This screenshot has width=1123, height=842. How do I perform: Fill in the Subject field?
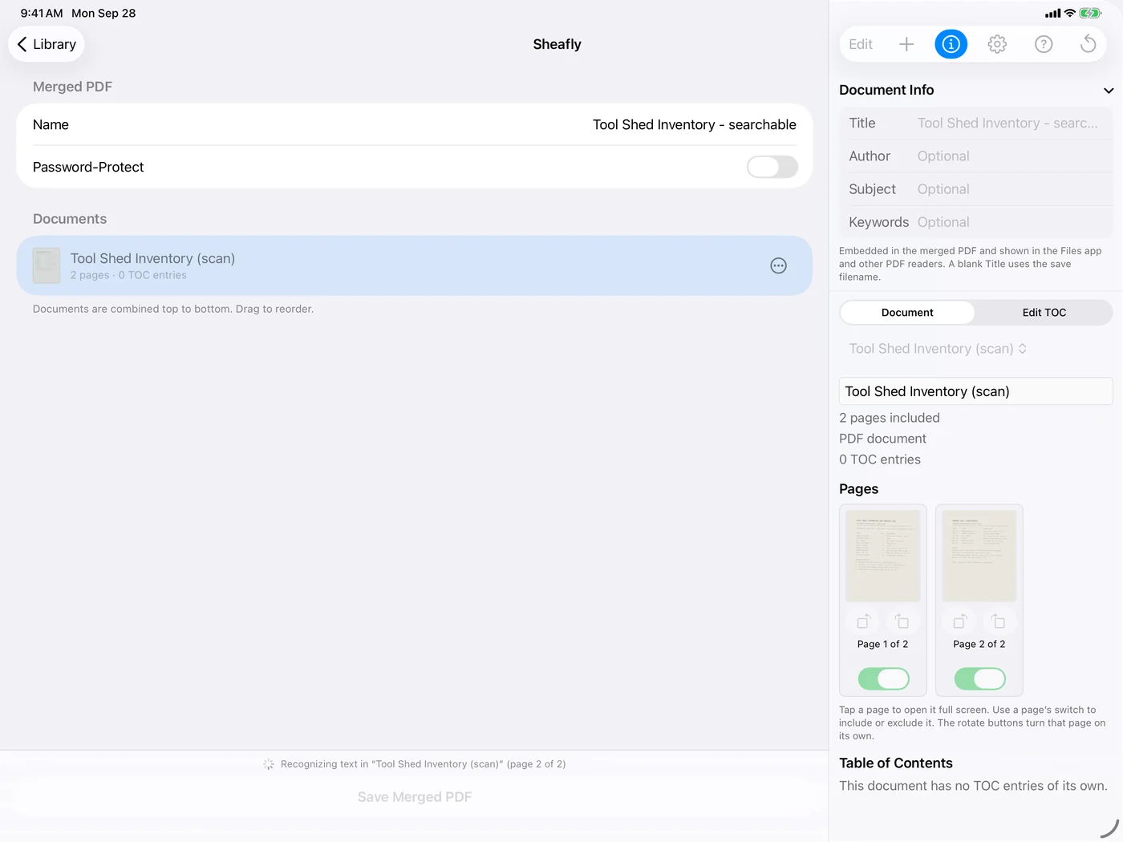click(x=976, y=189)
